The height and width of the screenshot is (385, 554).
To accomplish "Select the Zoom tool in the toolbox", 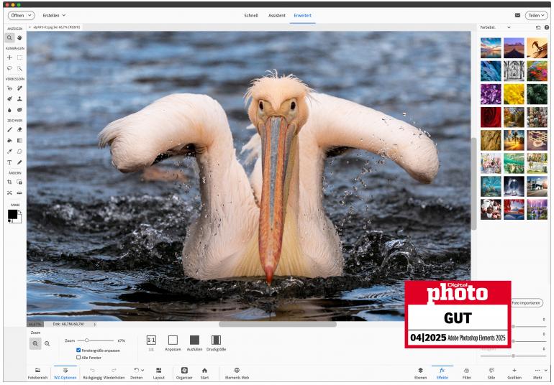I will (9, 37).
